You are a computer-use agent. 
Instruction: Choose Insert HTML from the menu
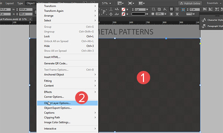(x=67, y=57)
